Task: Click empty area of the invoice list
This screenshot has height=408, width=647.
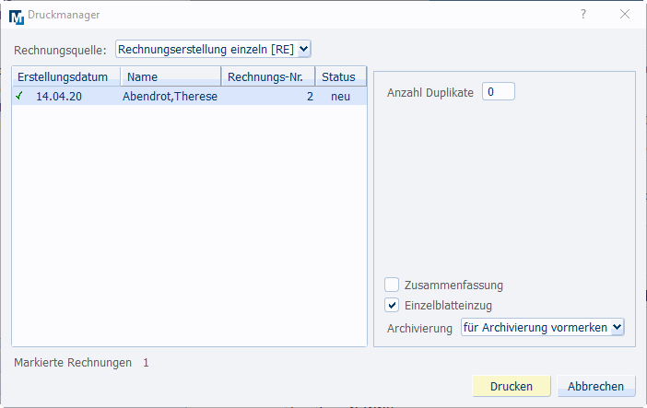Action: pyautogui.click(x=189, y=230)
